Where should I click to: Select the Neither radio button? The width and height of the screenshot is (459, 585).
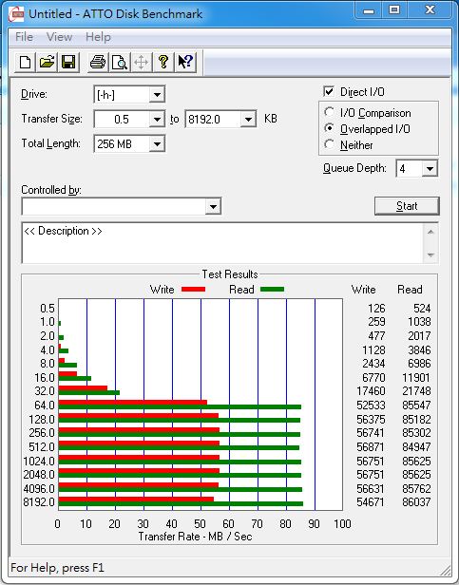(330, 144)
